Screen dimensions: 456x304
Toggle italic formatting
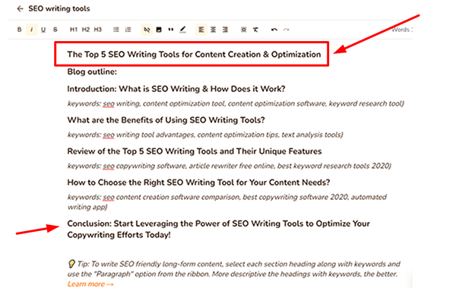pyautogui.click(x=31, y=30)
